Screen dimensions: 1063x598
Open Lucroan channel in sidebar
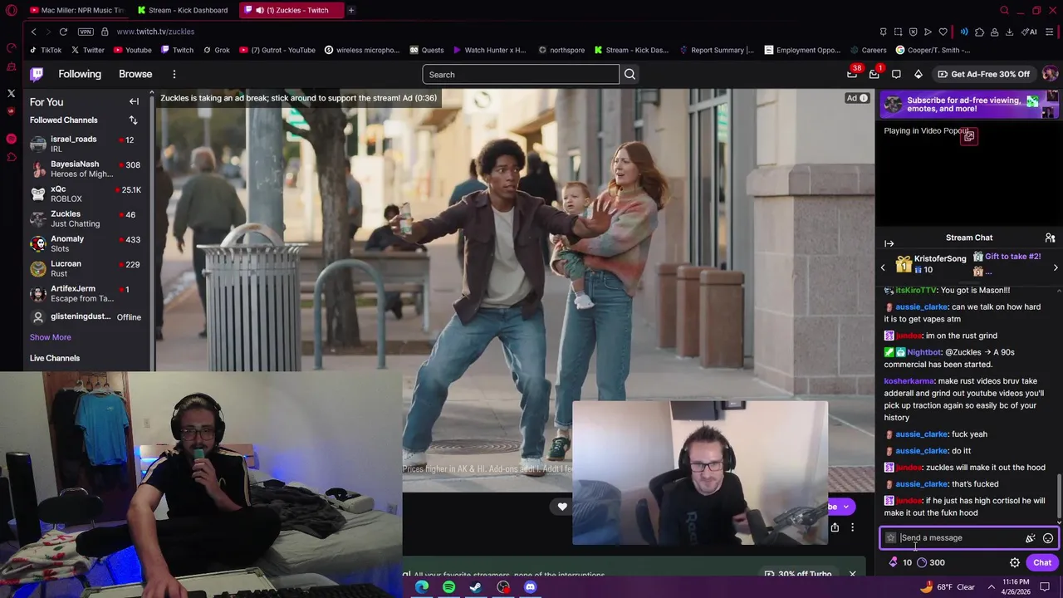86,268
